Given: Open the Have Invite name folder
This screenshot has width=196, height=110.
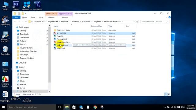Looking at the screenshot, I should 27,48.
